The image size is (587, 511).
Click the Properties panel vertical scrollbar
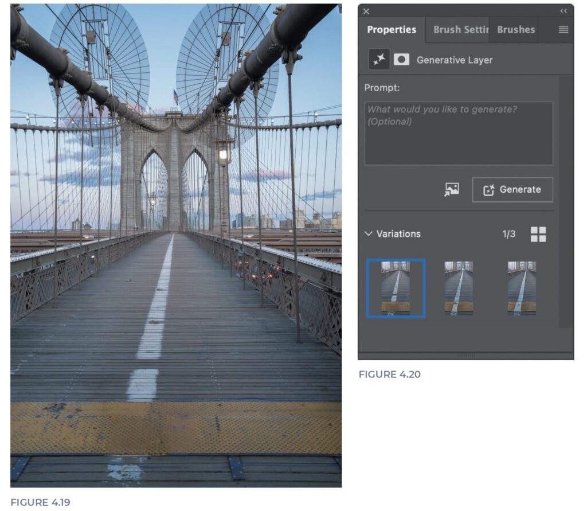click(566, 201)
